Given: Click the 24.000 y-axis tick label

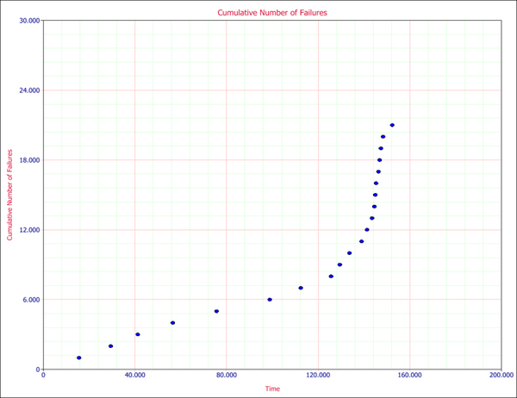Looking at the screenshot, I should point(29,90).
